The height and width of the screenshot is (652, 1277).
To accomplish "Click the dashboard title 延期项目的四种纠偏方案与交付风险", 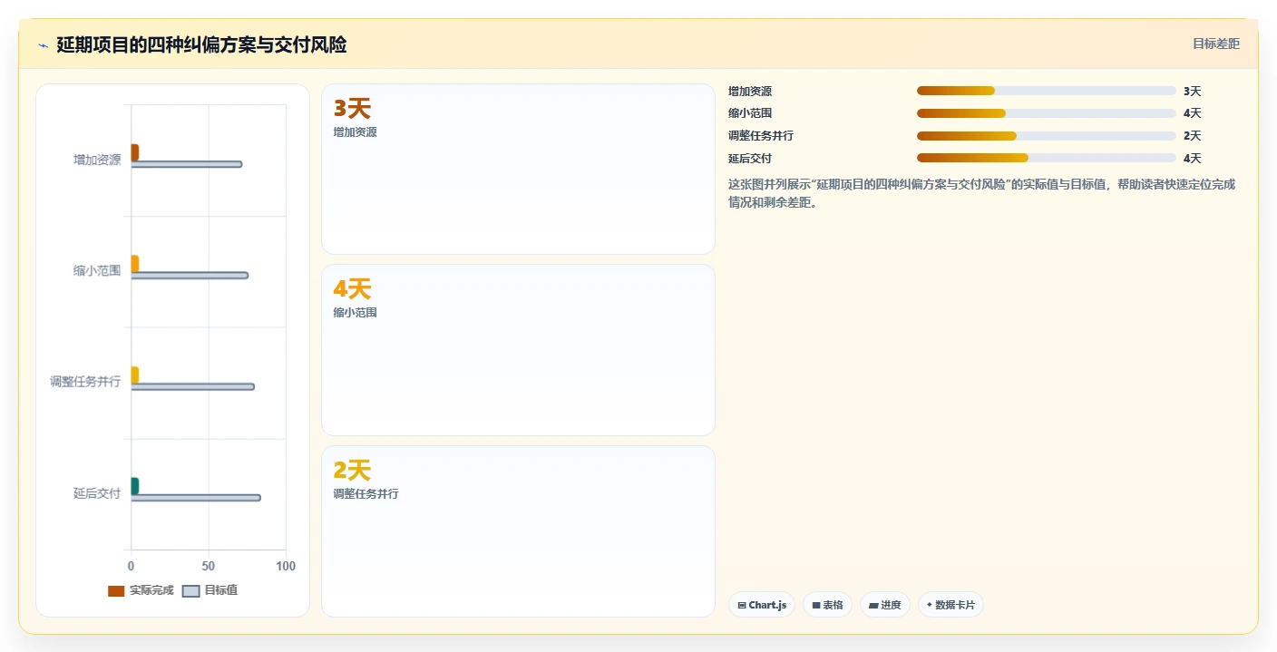I will pos(201,44).
